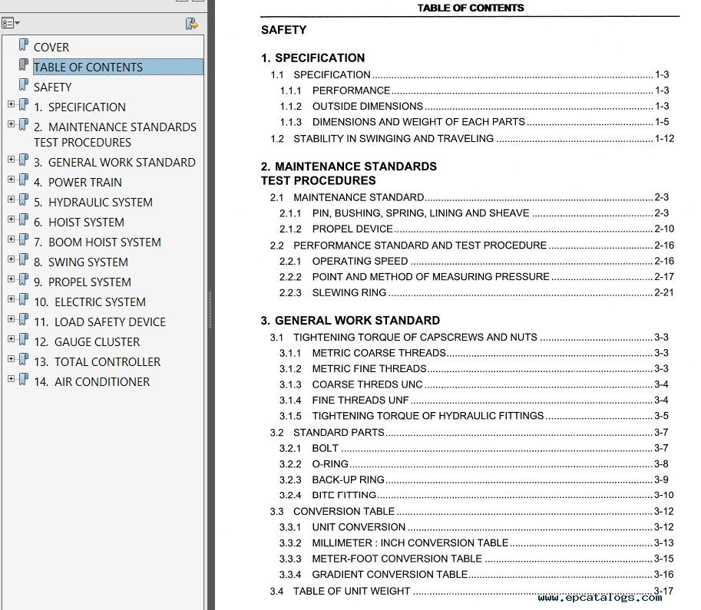Viewport: 701px width, 610px height.
Task: Expand the 7. BOOM HOIST SYSTEM bookmark
Action: coord(12,239)
